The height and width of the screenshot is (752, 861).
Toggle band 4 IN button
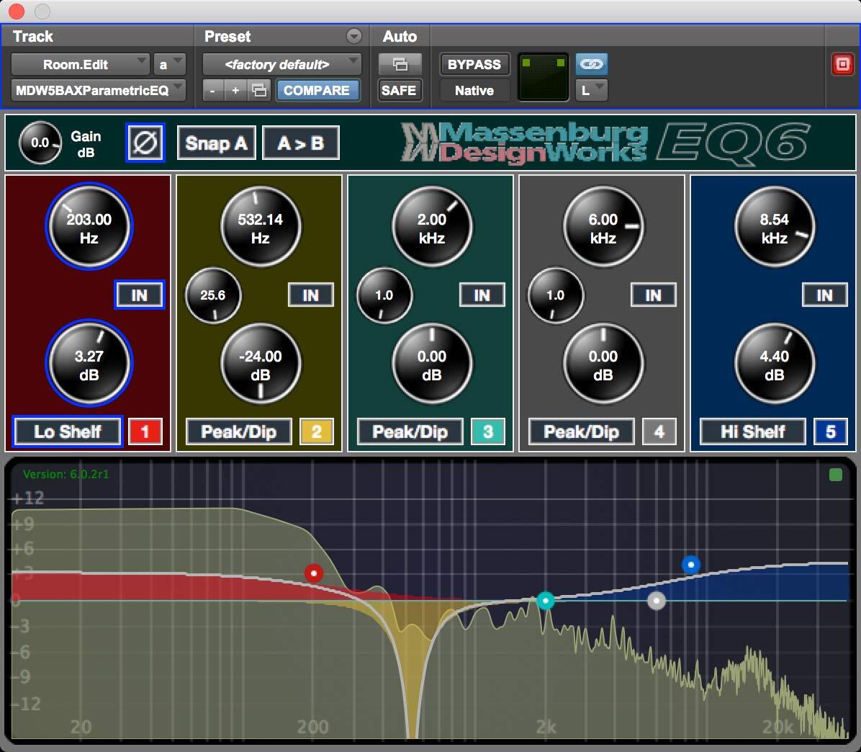[x=654, y=295]
